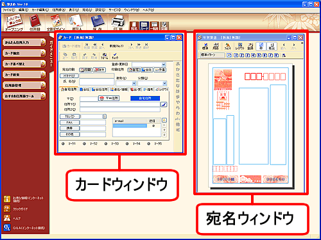Toggle 差出 sender display in 宛名 window
321x240 pixels.
pyautogui.click(x=272, y=46)
